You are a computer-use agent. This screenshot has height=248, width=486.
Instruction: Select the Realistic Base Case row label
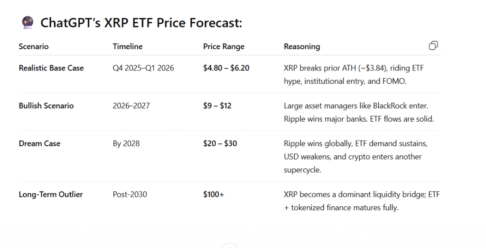coord(51,68)
